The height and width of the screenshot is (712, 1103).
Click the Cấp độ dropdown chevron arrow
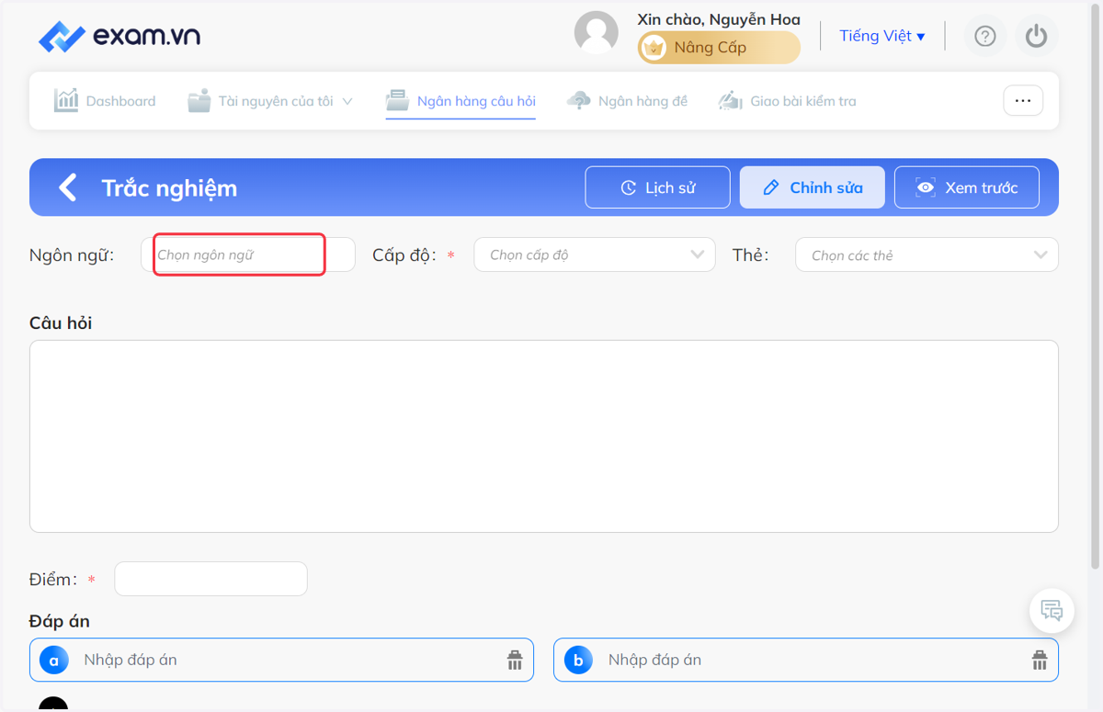[x=698, y=254]
